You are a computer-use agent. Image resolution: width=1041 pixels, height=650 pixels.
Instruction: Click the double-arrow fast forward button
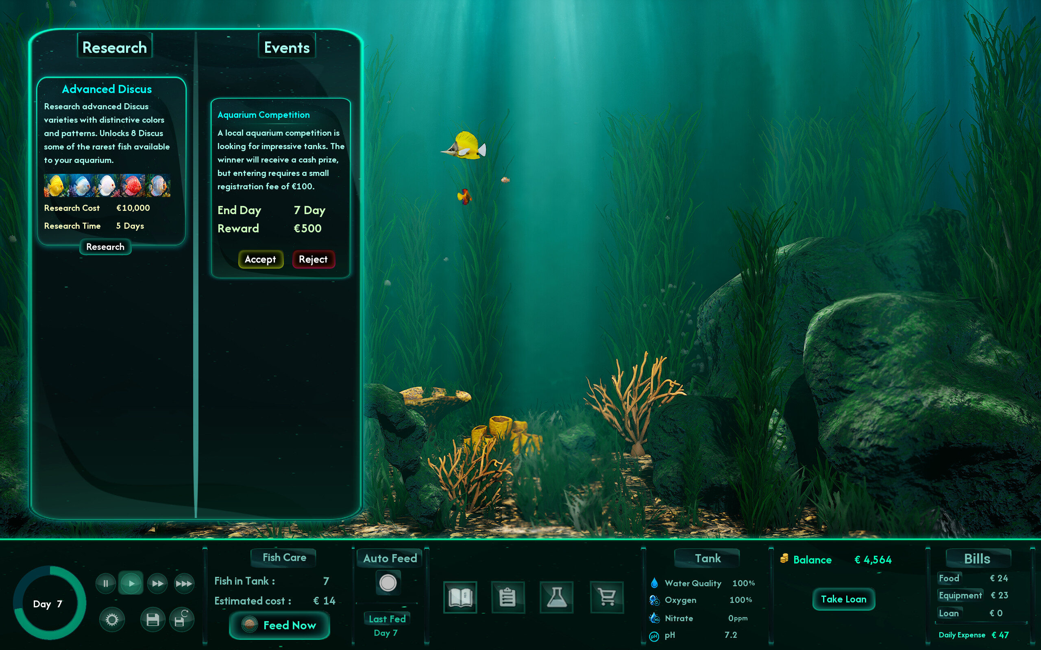click(x=157, y=583)
